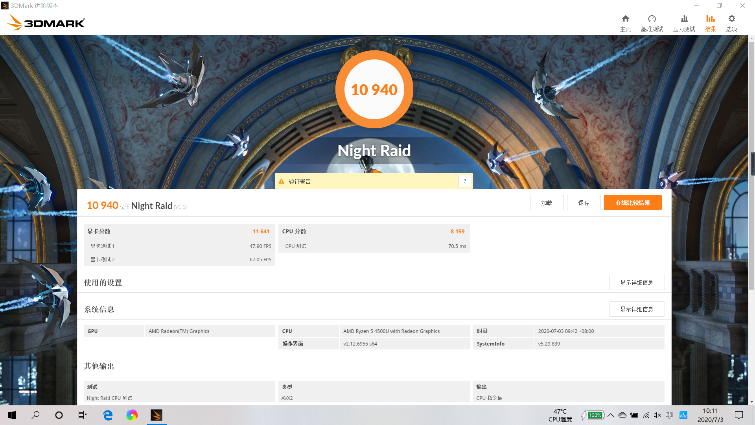Click the 中 input method tray icon
This screenshot has height=425, width=755.
[x=669, y=415]
